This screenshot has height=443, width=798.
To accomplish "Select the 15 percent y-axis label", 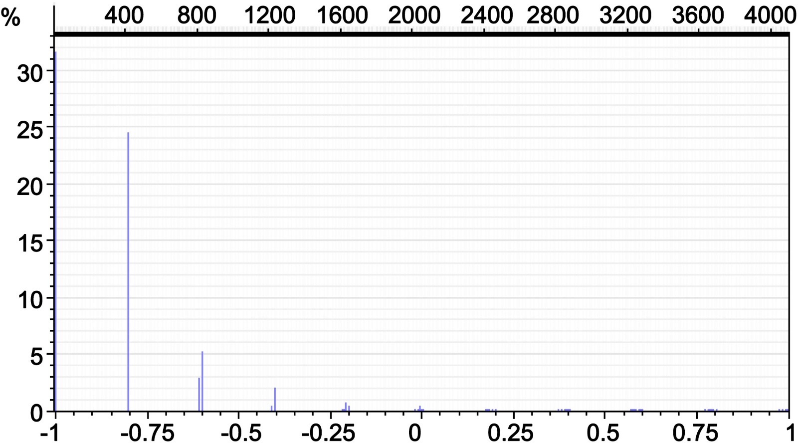I will tap(30, 244).
